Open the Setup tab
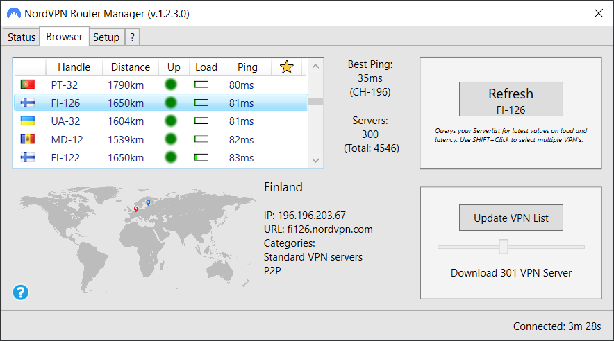Screen dimensions: 614x341 tap(106, 37)
